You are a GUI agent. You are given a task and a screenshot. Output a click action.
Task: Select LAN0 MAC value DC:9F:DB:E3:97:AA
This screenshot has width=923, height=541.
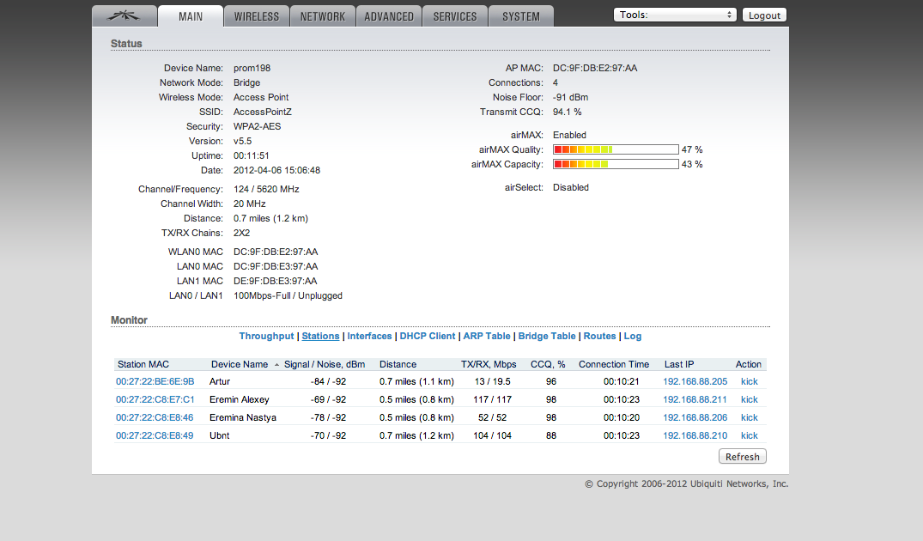point(276,267)
